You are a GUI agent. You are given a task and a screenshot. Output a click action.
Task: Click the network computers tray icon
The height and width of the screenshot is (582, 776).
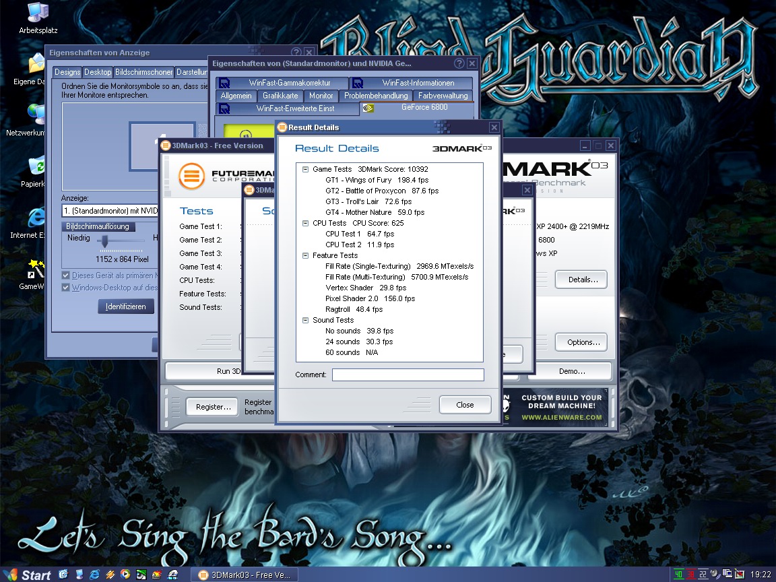click(727, 575)
